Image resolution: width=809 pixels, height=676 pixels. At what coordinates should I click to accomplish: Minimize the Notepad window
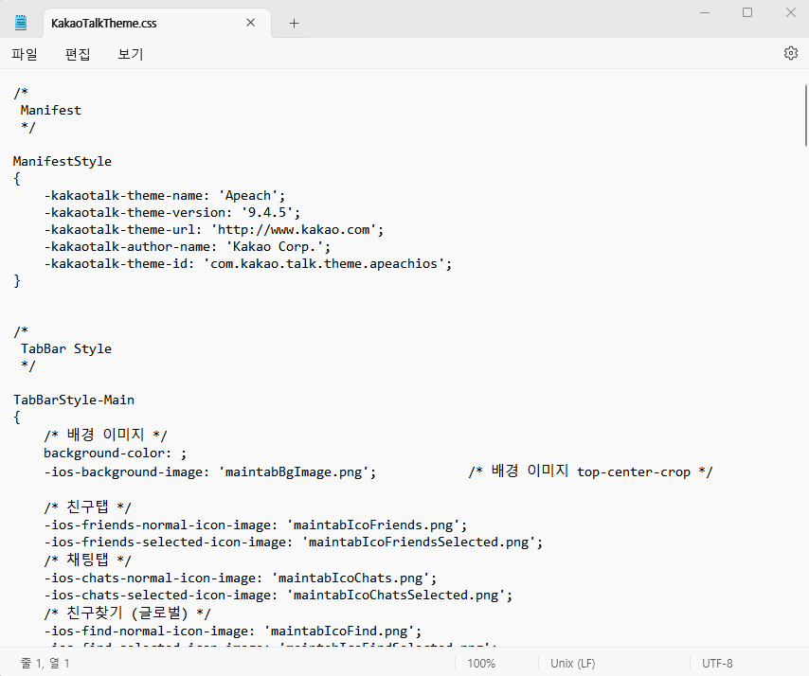click(705, 12)
